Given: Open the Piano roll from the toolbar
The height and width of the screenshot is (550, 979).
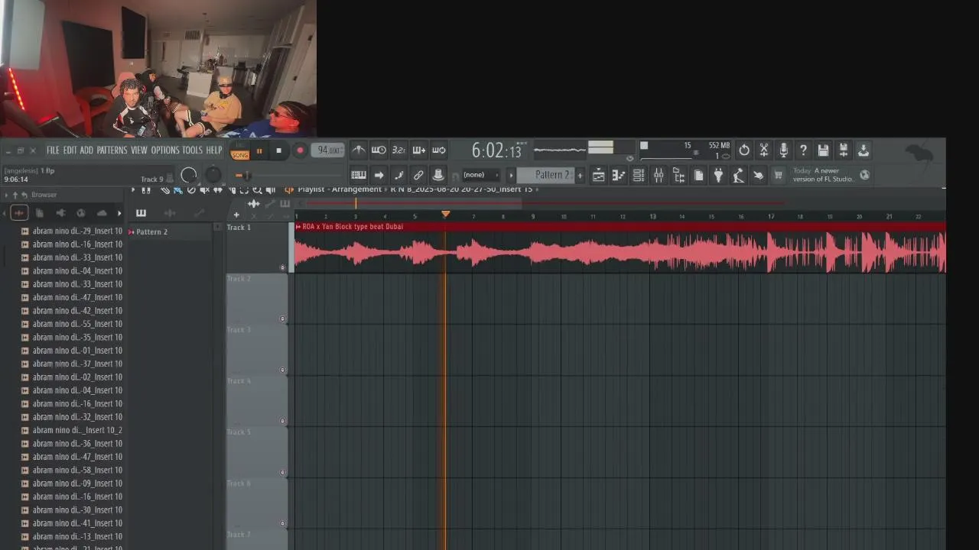Looking at the screenshot, I should [619, 175].
